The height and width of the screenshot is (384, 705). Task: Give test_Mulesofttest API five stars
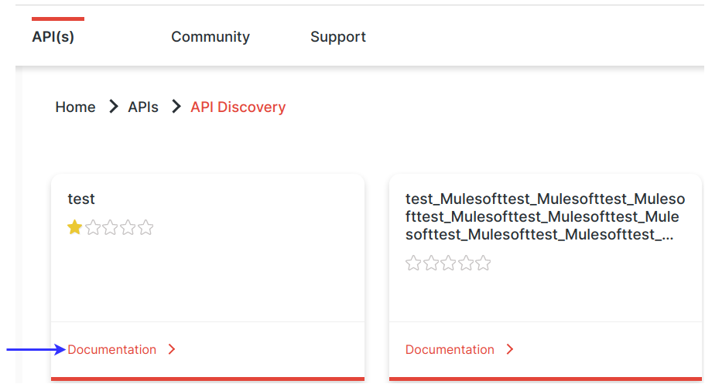pyautogui.click(x=484, y=263)
